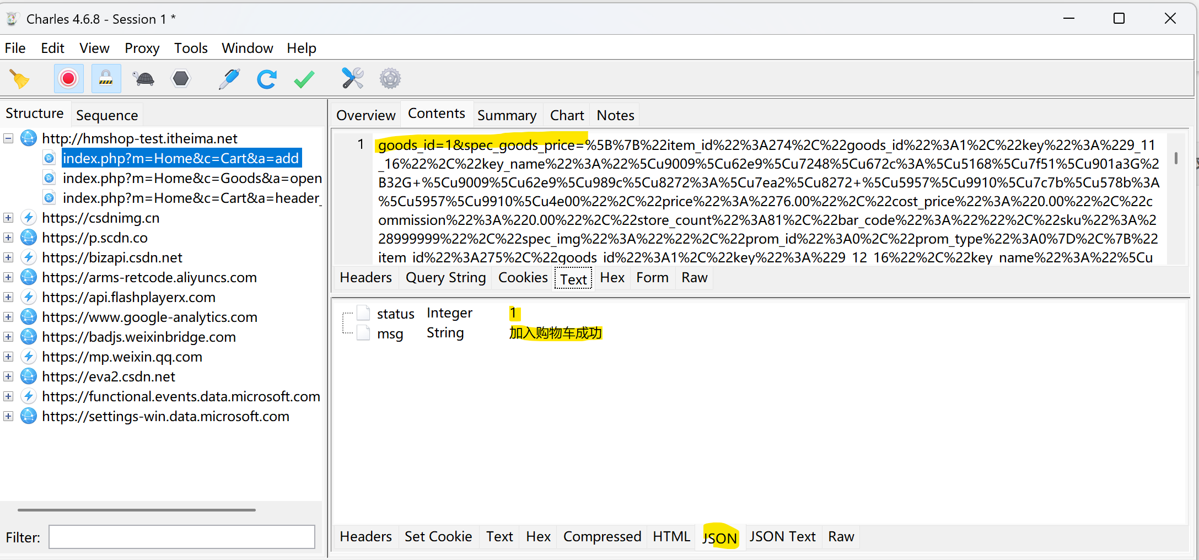Expand the mp.weixin.qq.com host node

point(8,357)
